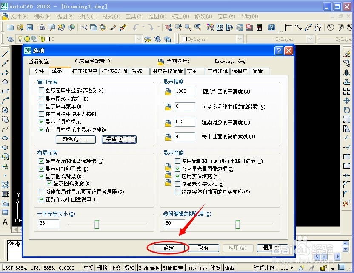
Task: Open the status bar menu arrow
Action: [x=333, y=268]
